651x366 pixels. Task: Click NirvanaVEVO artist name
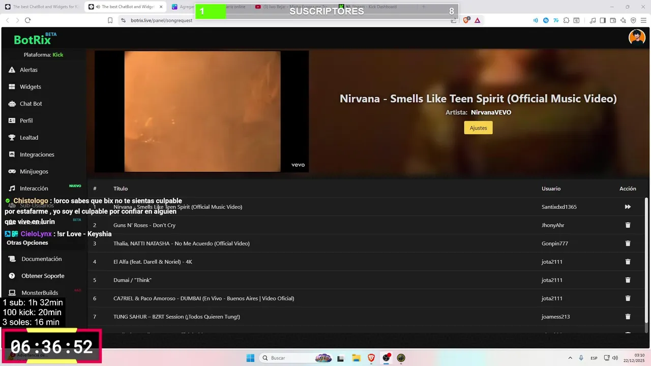(491, 112)
